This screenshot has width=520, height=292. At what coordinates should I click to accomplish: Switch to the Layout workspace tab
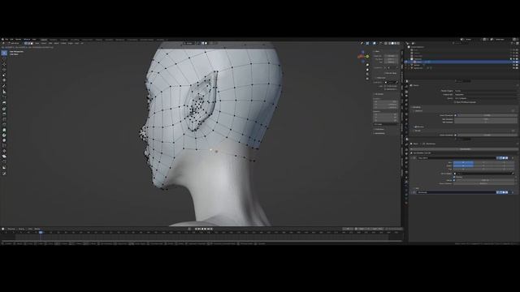tap(44, 40)
